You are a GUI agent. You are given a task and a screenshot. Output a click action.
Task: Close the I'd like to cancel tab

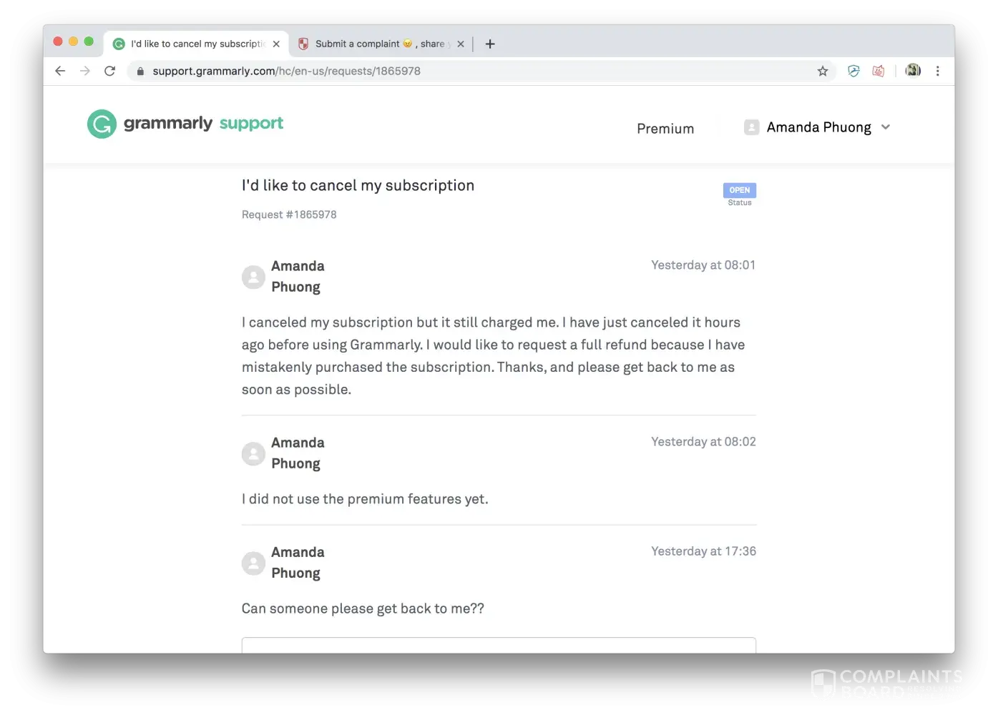click(276, 44)
